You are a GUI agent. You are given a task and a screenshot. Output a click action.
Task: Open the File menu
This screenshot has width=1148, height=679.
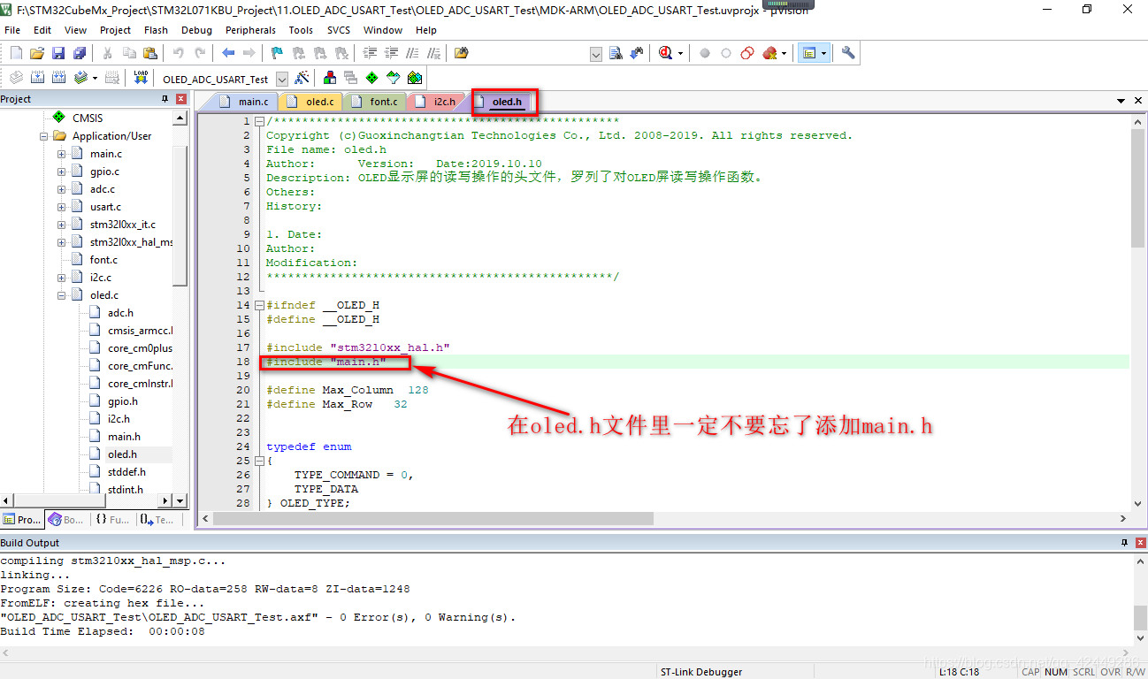click(12, 30)
